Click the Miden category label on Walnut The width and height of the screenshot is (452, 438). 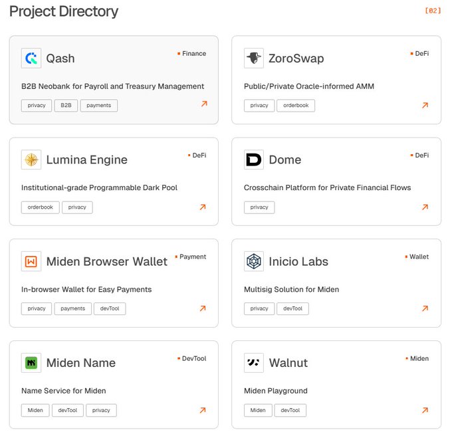(x=419, y=358)
